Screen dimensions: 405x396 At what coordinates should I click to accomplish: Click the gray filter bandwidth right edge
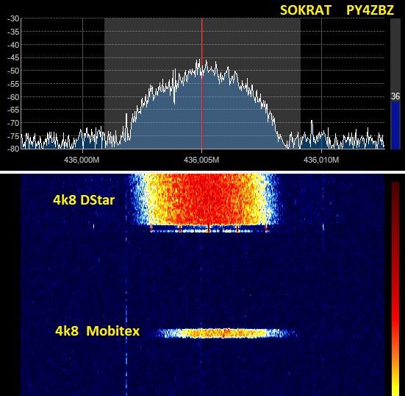pos(301,83)
